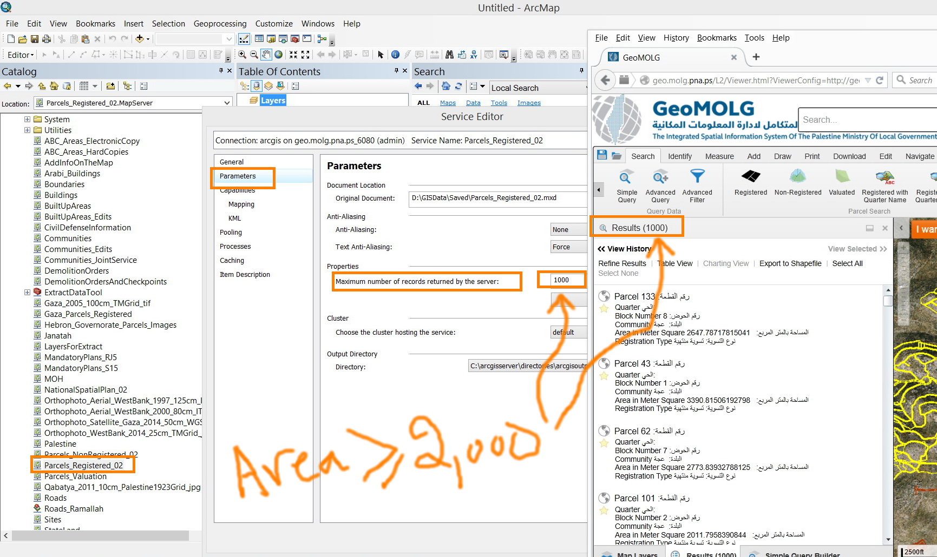
Task: Click the GeoMOLG Search text box
Action: coord(867,120)
